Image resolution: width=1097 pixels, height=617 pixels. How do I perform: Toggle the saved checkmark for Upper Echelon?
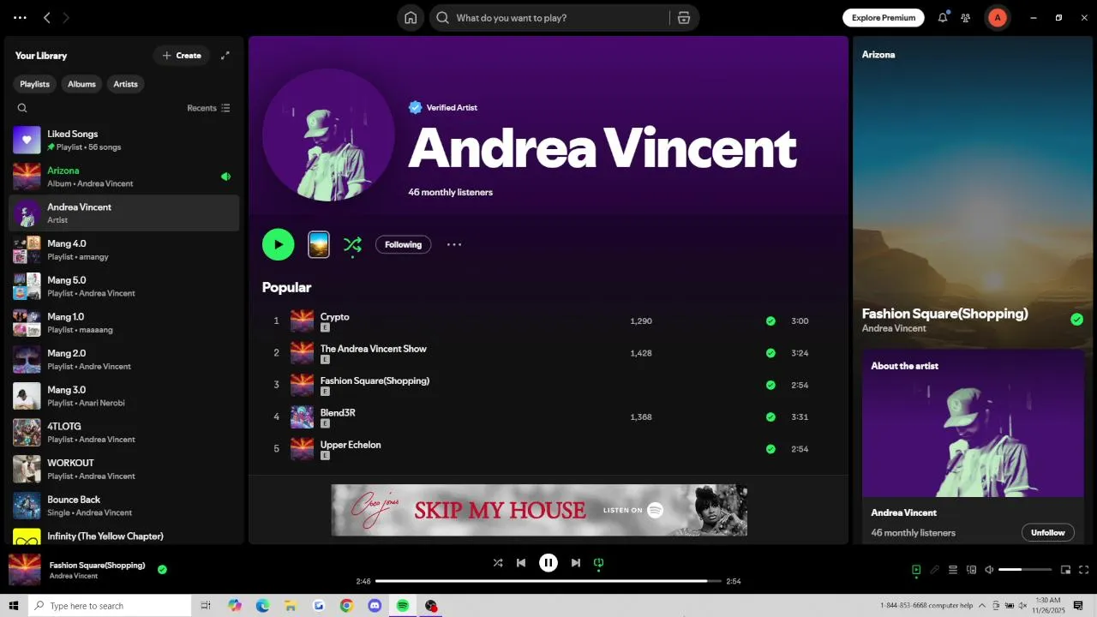tap(770, 449)
